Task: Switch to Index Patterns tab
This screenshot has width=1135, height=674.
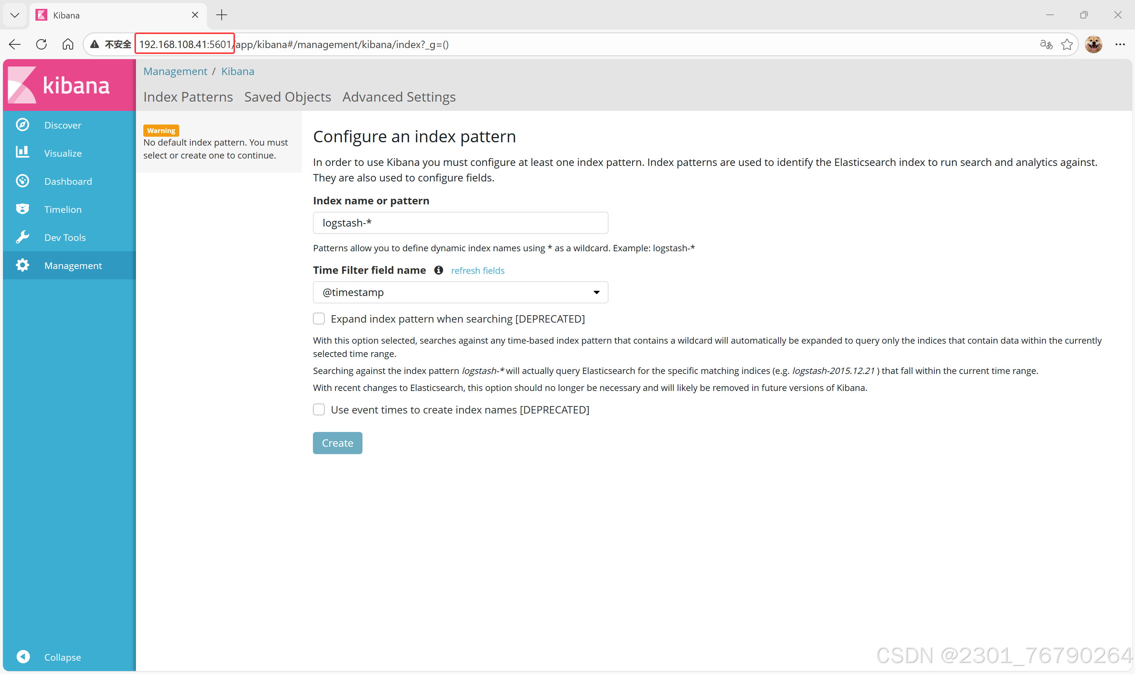Action: coord(188,97)
